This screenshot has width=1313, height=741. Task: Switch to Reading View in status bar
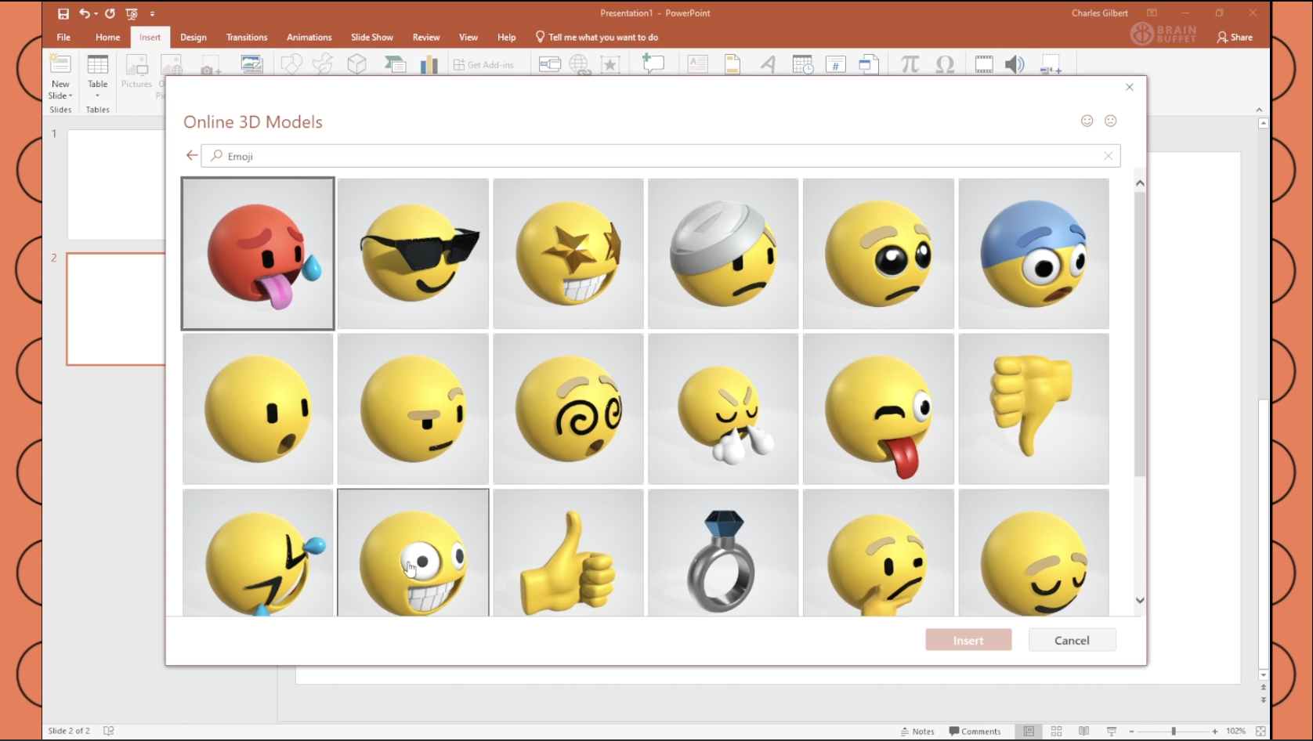click(1083, 731)
